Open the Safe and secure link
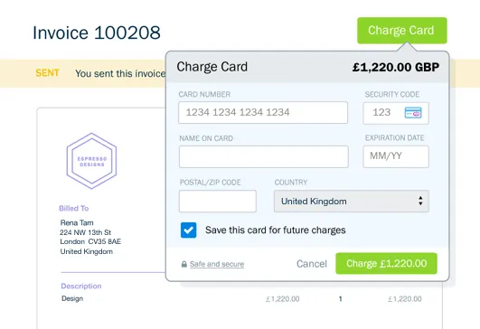Image resolution: width=480 pixels, height=329 pixels. click(x=217, y=264)
